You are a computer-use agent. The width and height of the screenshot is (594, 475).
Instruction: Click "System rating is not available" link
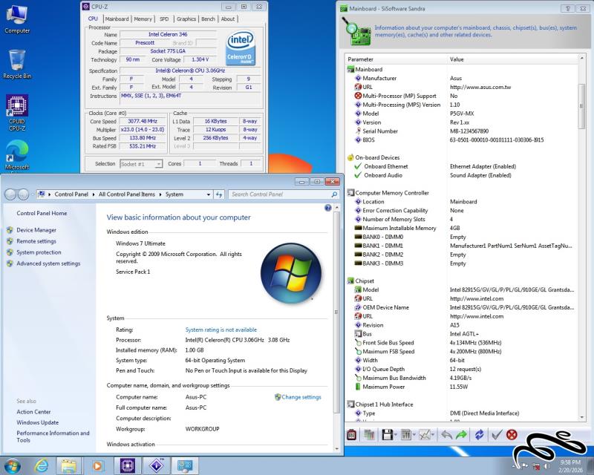(x=221, y=330)
